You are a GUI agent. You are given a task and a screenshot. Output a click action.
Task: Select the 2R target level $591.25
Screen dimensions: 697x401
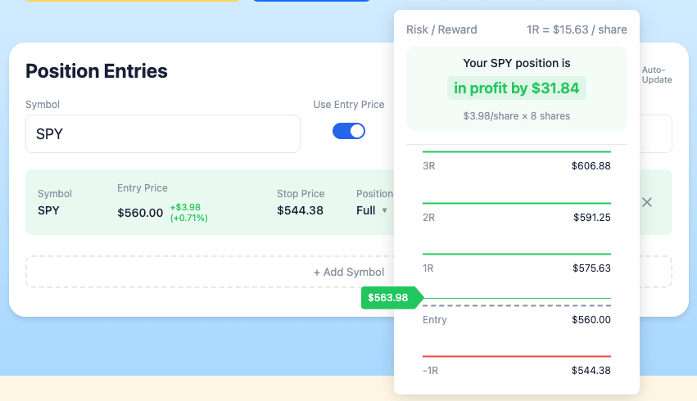(517, 217)
